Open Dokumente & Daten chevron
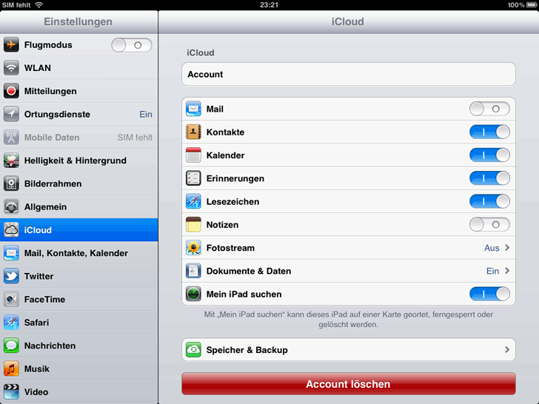Viewport: 539px width, 404px height. click(x=507, y=271)
